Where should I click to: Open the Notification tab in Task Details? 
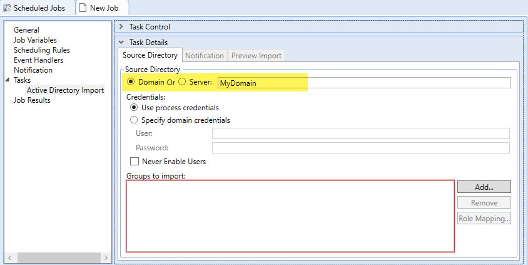(205, 56)
